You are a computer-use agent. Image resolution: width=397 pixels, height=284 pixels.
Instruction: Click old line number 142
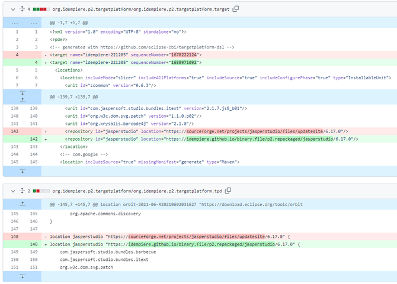14,131
